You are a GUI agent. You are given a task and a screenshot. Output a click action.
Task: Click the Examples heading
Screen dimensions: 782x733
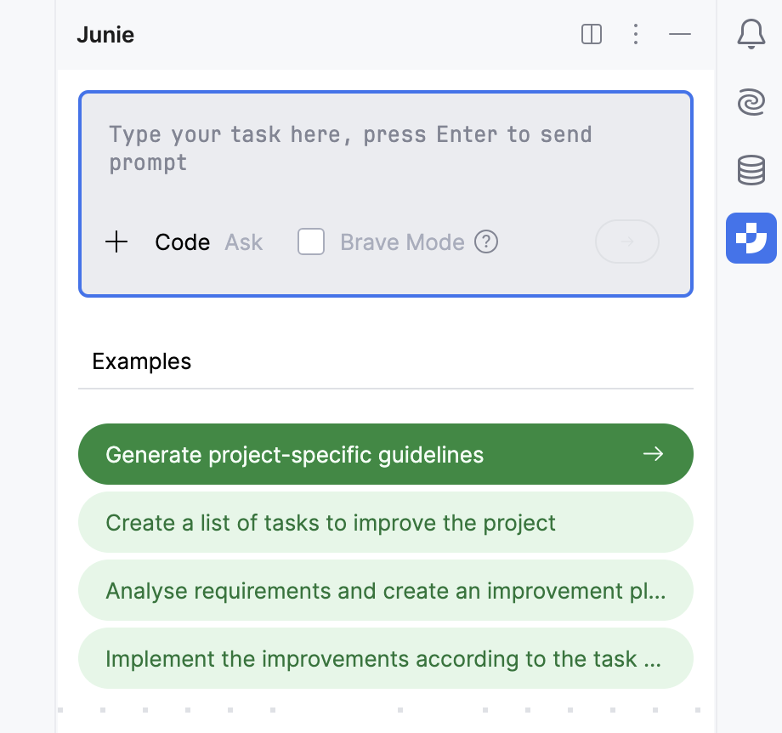pyautogui.click(x=142, y=361)
